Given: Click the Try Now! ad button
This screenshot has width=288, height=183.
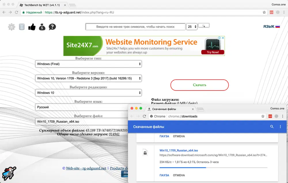Looking at the screenshot, I should coord(213,52).
